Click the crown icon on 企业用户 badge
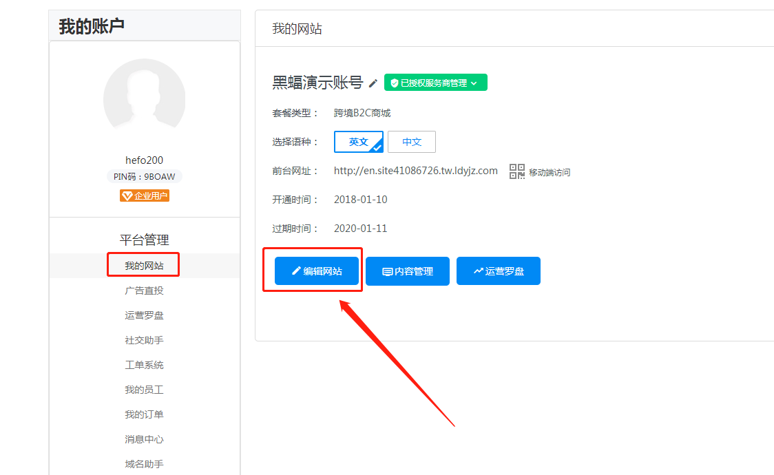The height and width of the screenshot is (475, 774). [x=127, y=196]
